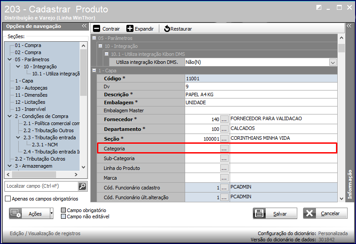Image resolution: width=356 pixels, height=244 pixels.
Task: Click the empty Embalagem Master field
Action: pos(261,110)
